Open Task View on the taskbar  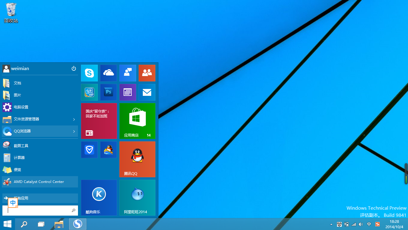(x=41, y=224)
